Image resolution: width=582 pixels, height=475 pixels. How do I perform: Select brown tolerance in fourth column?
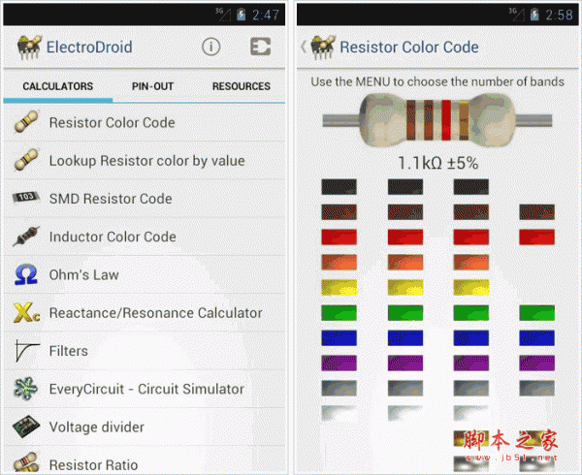click(537, 212)
